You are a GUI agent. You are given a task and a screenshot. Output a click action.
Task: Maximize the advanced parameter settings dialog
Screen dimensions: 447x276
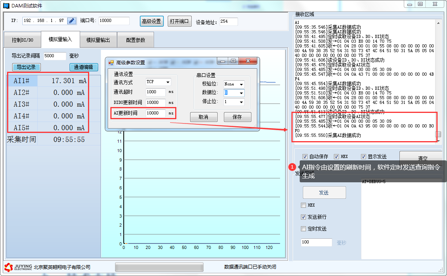[x=233, y=61]
